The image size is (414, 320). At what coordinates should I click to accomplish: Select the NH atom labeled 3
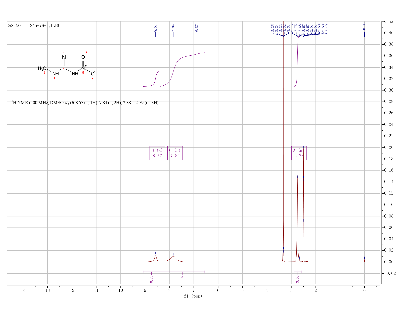click(x=75, y=74)
